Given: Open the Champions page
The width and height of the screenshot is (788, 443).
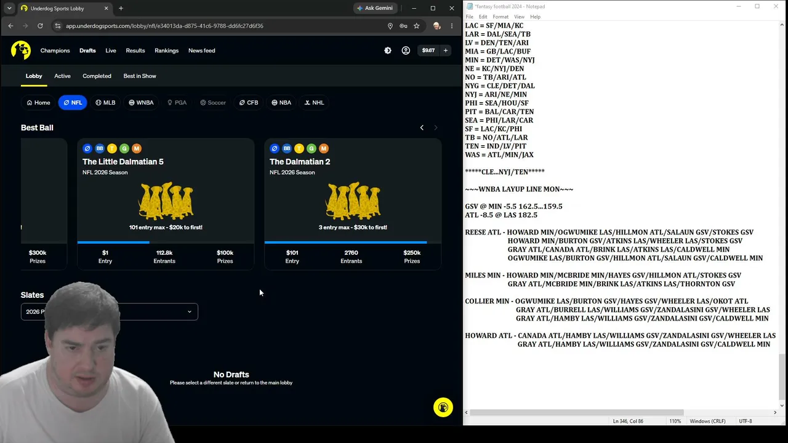Looking at the screenshot, I should pyautogui.click(x=55, y=50).
